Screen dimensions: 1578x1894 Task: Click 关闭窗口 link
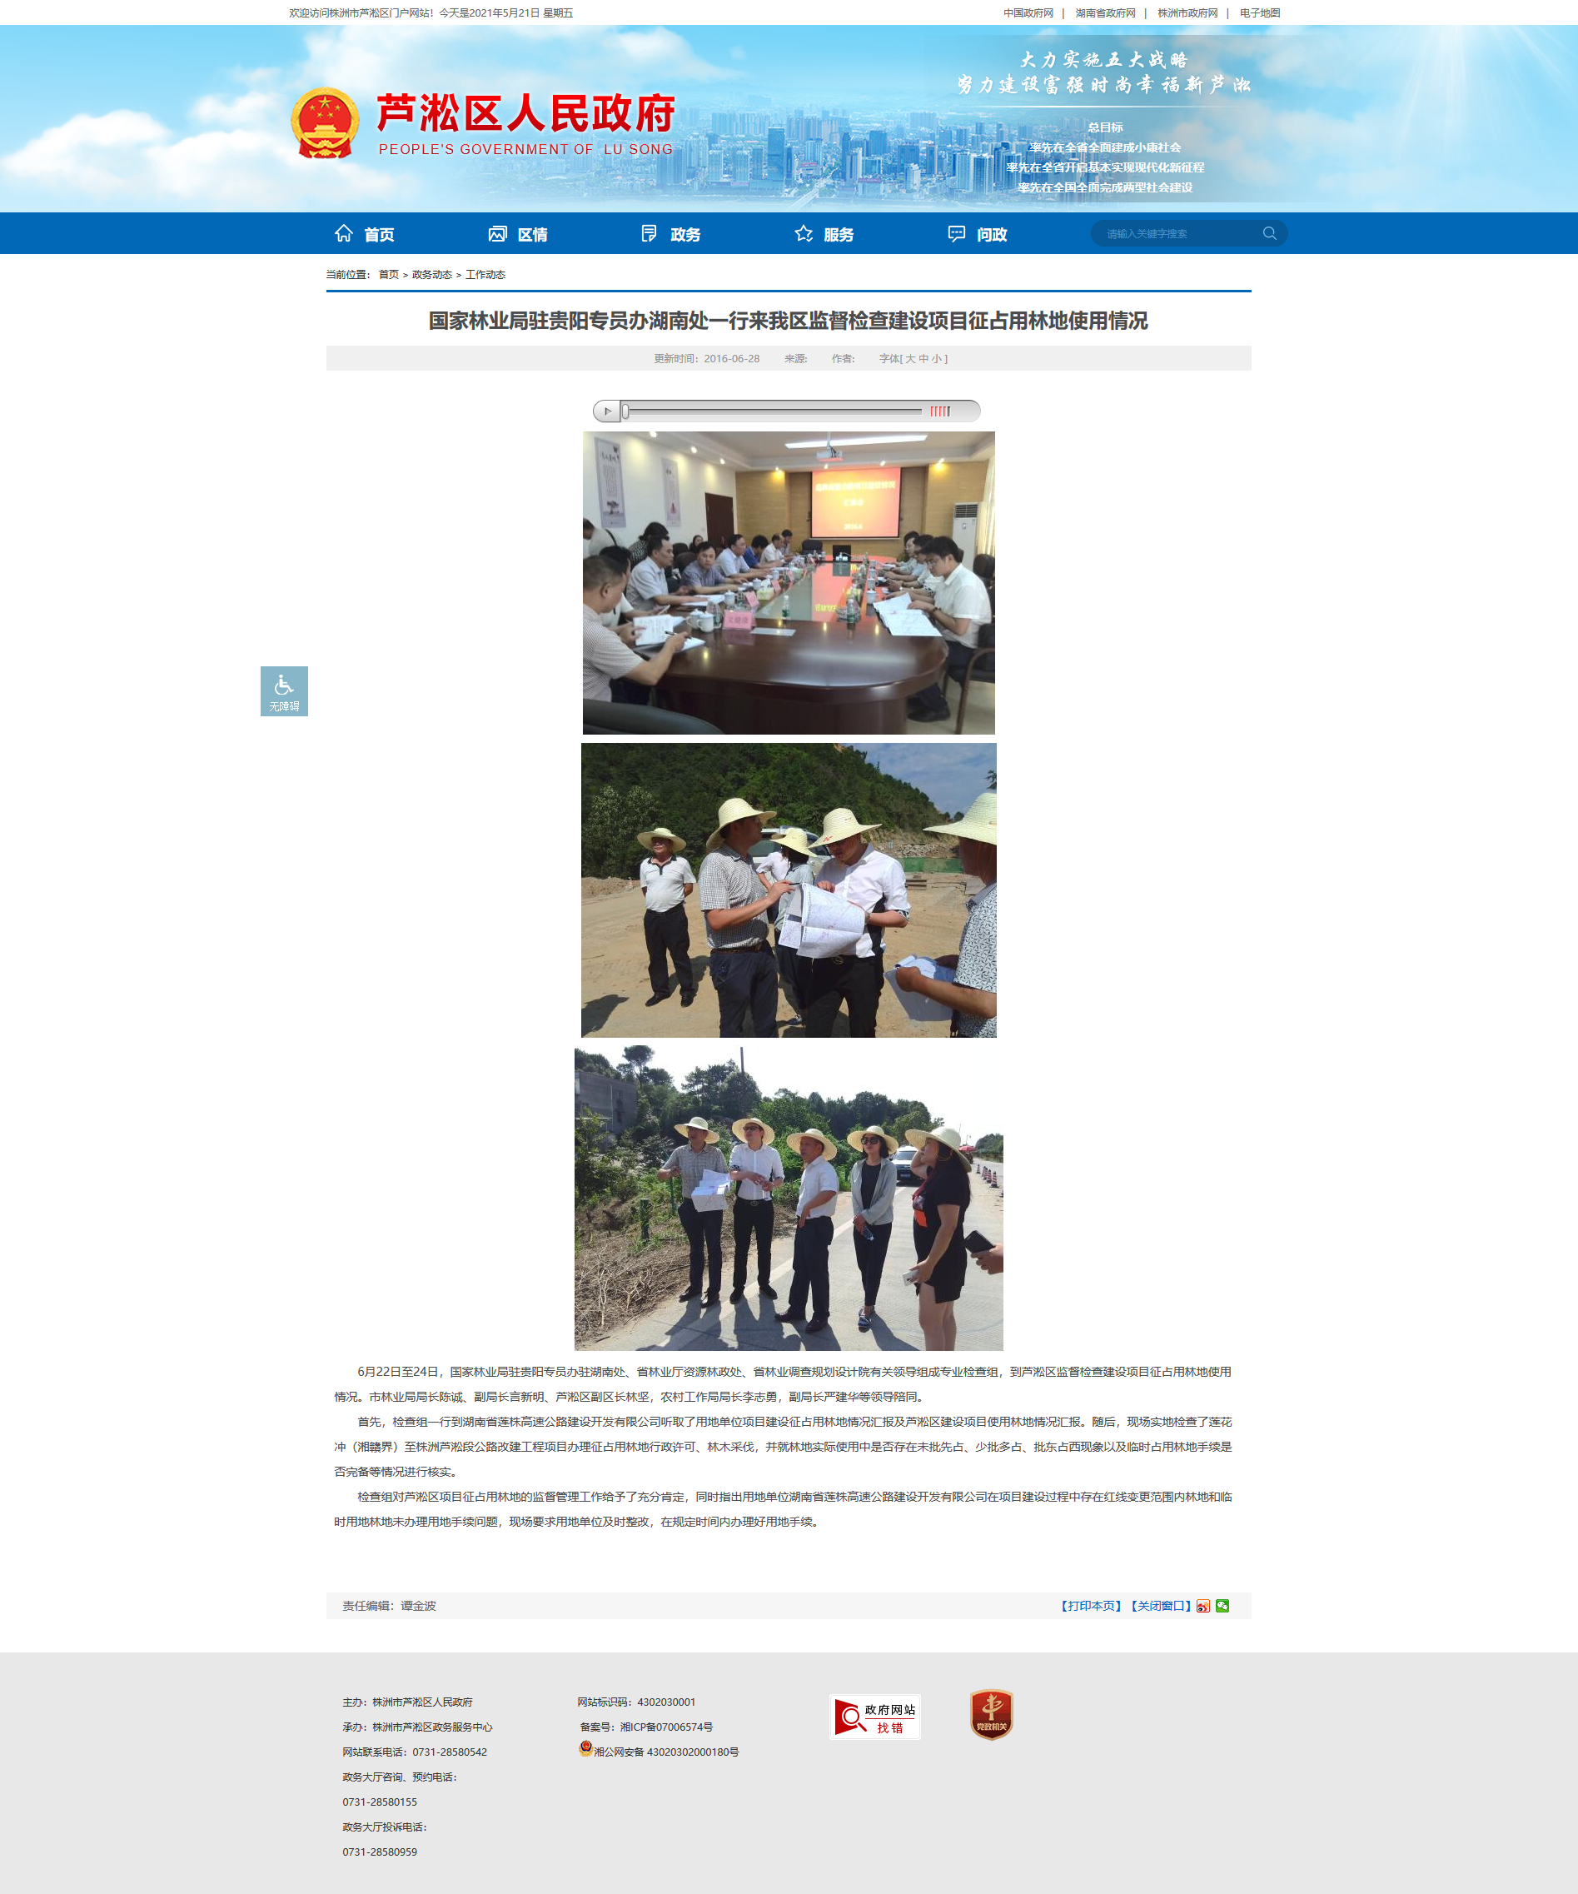coord(1161,1607)
